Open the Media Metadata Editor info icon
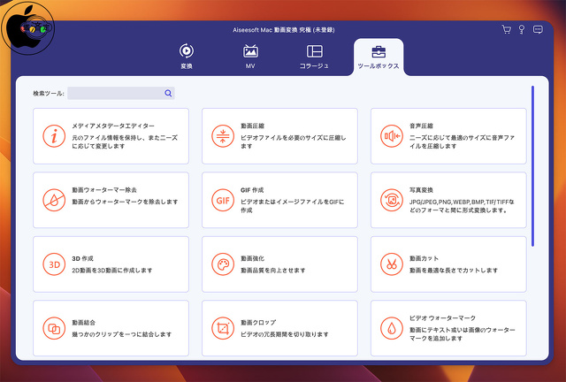This screenshot has height=382, width=566. point(54,136)
